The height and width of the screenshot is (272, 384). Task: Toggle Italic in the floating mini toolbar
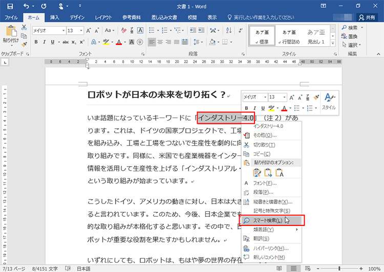(x=254, y=108)
